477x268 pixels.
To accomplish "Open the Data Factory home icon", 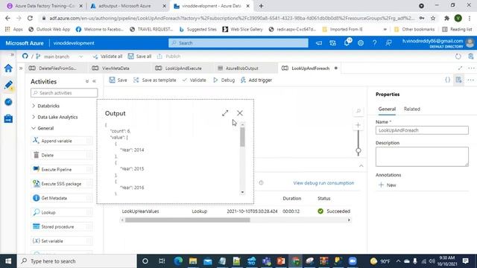I will 8,68.
